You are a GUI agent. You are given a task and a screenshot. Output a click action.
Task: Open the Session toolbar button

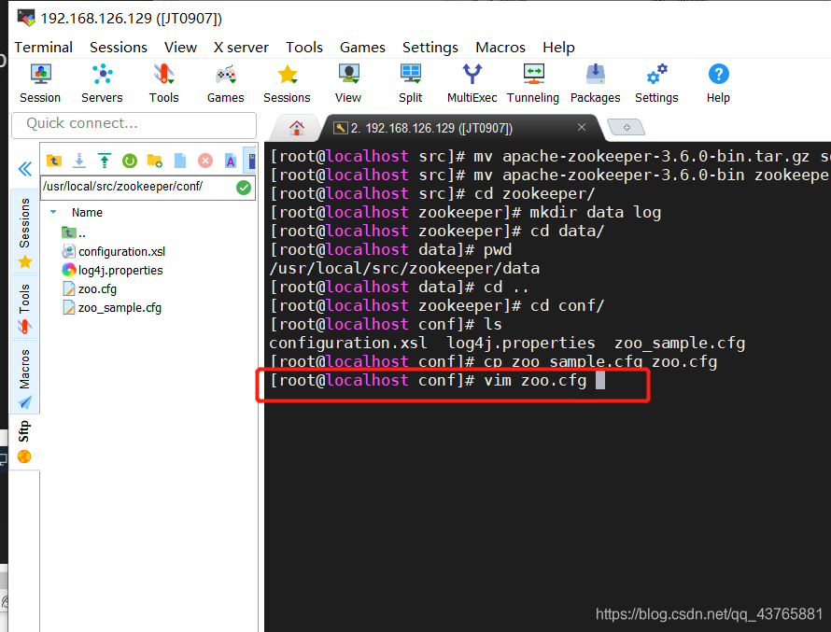click(40, 84)
